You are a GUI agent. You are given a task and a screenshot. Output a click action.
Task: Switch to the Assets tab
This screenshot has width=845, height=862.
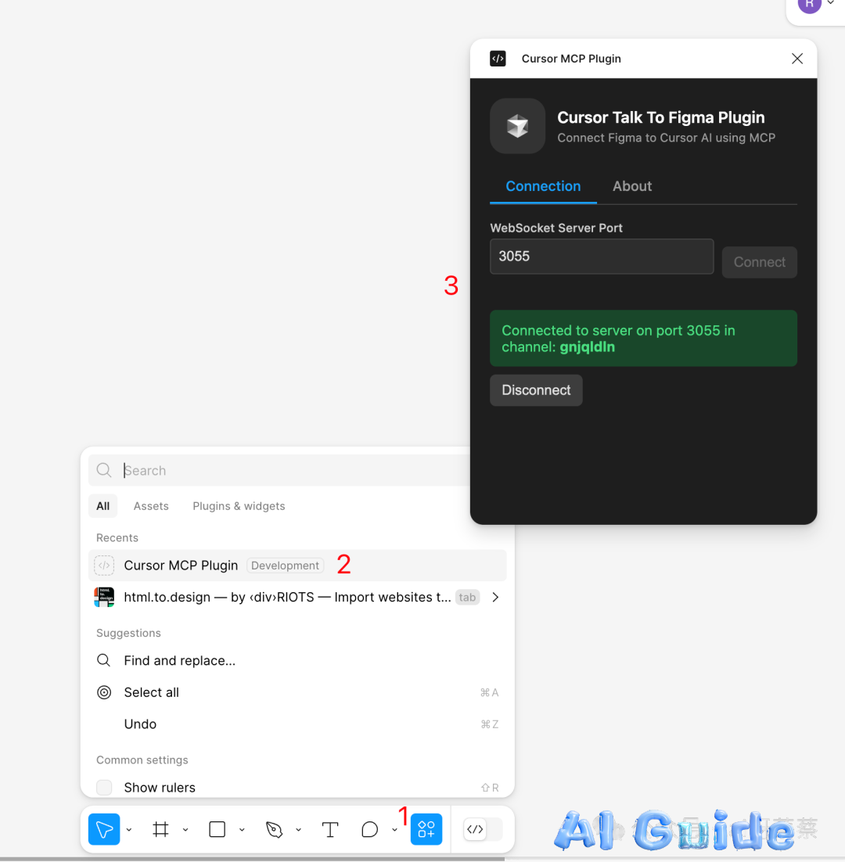click(151, 506)
